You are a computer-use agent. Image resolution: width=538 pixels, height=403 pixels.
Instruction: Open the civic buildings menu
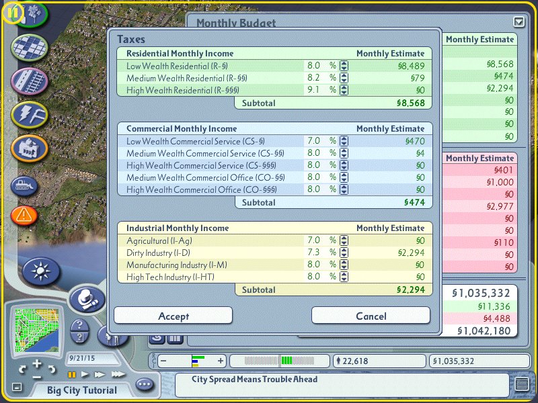pyautogui.click(x=30, y=146)
